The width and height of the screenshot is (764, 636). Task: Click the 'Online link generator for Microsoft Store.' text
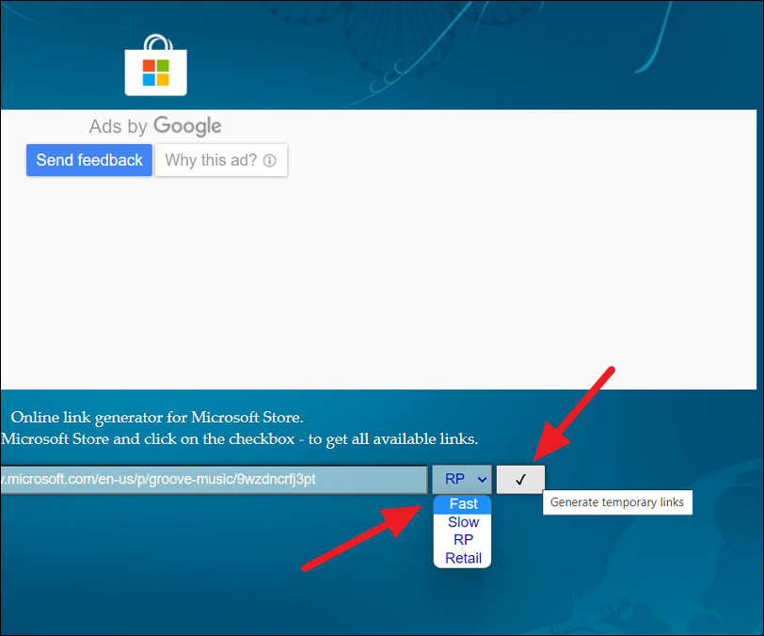[x=157, y=417]
